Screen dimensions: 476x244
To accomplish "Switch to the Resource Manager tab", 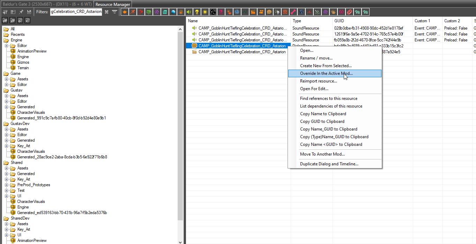I will tap(113, 5).
